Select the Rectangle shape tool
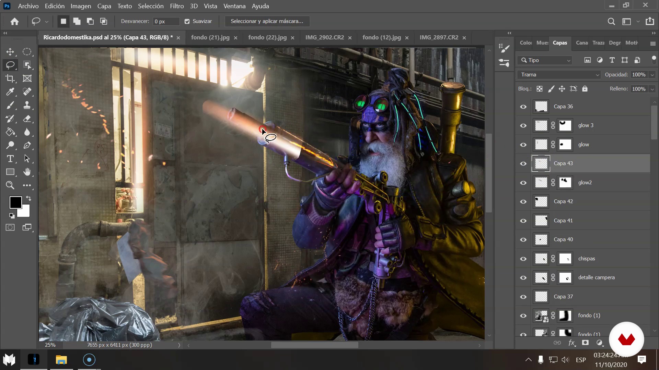 tap(10, 172)
